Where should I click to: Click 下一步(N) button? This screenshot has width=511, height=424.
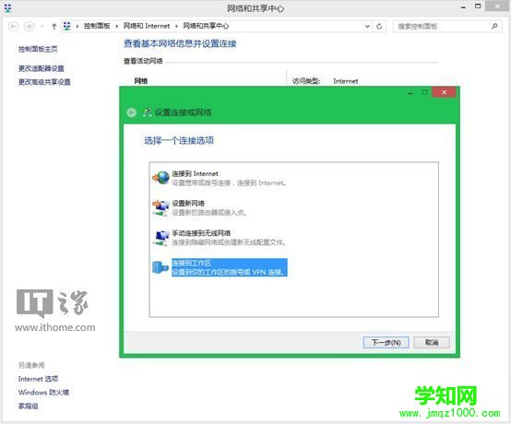point(386,343)
